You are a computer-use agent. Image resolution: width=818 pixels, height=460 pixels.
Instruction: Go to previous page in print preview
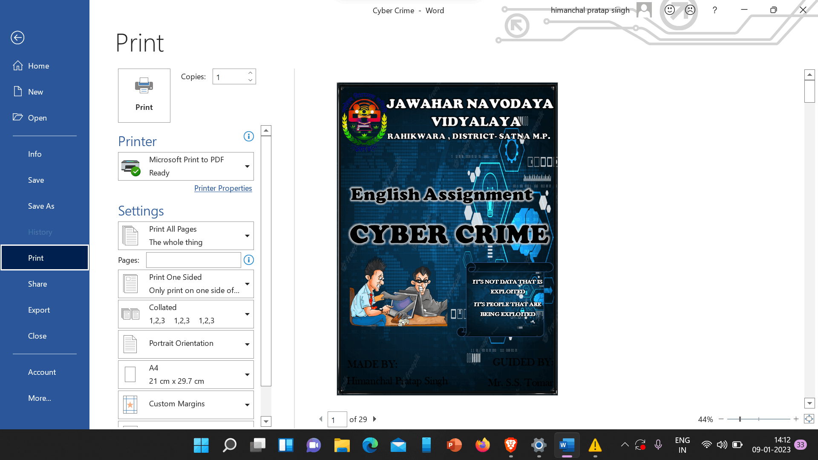coord(321,419)
